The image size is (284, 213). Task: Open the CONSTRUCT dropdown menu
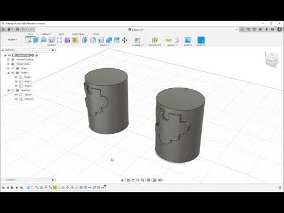pos(154,45)
